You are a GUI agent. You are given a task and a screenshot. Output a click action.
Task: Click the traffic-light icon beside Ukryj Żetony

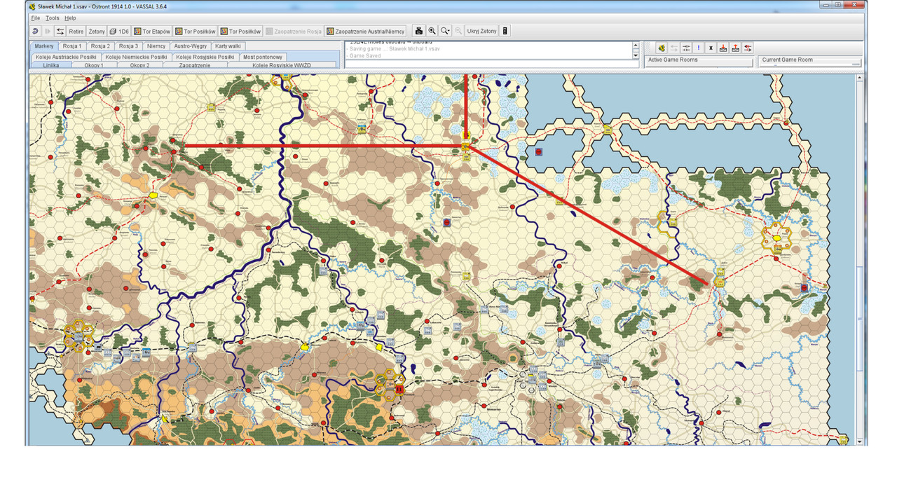pos(505,31)
